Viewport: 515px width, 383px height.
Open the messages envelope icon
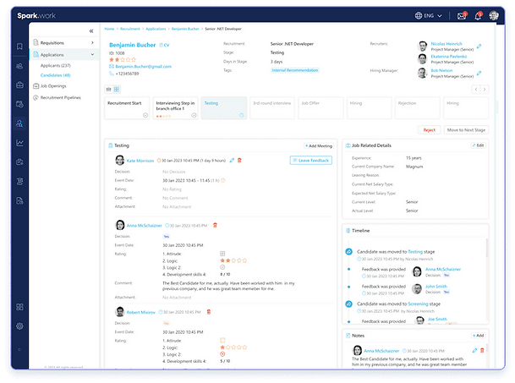coord(462,16)
